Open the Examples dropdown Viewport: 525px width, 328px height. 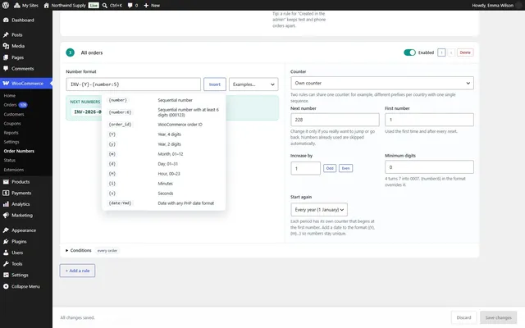[253, 84]
